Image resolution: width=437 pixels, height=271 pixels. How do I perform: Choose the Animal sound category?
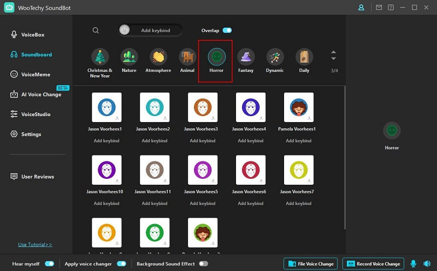coord(187,57)
